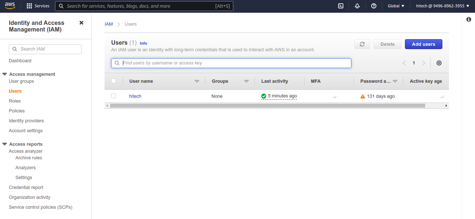The height and width of the screenshot is (219, 475).
Task: Open Account settings in sidebar
Action: pos(26,131)
